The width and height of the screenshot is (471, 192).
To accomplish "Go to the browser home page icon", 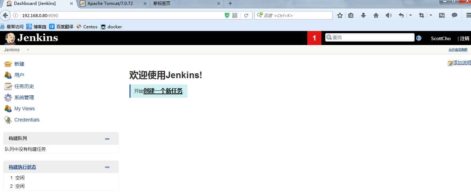I will 376,15.
